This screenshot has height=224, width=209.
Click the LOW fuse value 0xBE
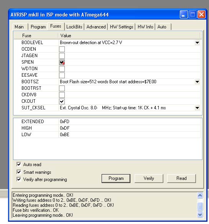pos(64,135)
